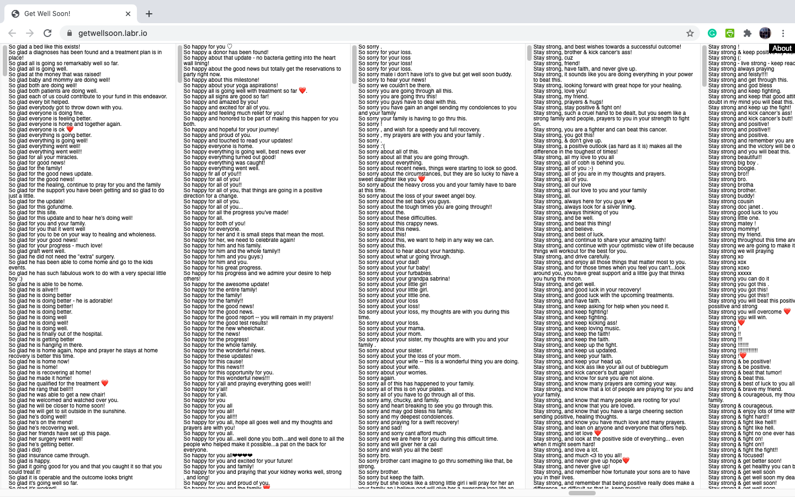This screenshot has width=795, height=497.
Task: Click the forward navigation arrow
Action: 30,33
